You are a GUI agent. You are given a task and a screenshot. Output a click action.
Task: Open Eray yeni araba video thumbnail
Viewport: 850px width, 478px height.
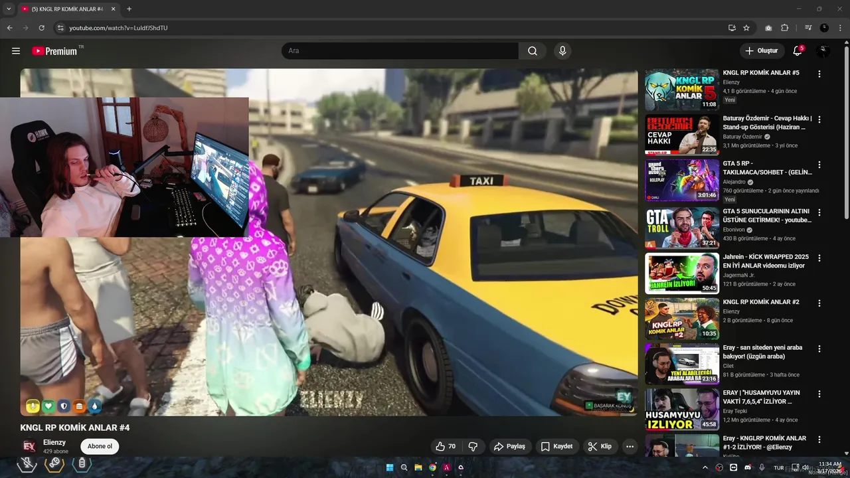click(682, 364)
